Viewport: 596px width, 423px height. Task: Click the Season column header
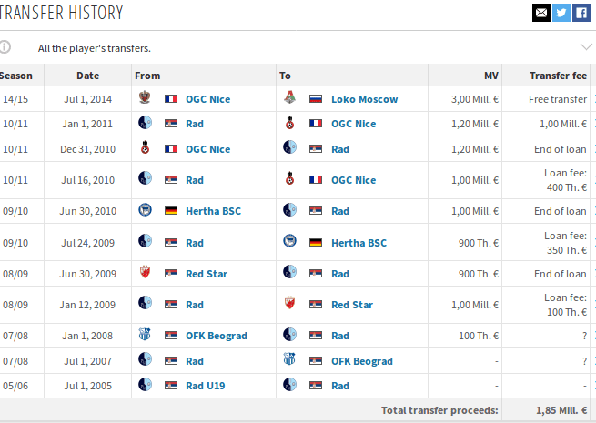click(16, 76)
